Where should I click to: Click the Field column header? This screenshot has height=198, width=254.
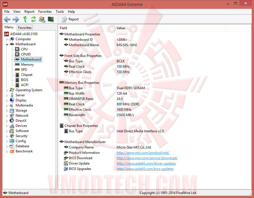(x=87, y=28)
